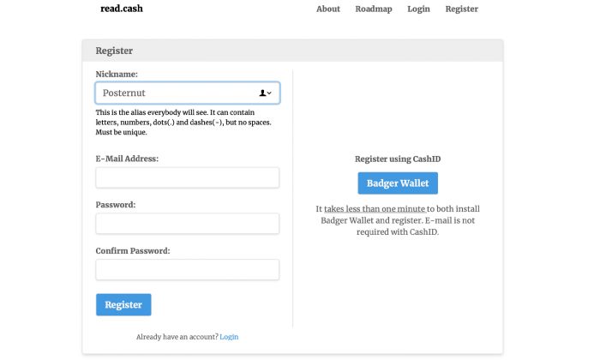Click the underlined "takes less than one minute" text
The height and width of the screenshot is (360, 600).
(x=375, y=209)
